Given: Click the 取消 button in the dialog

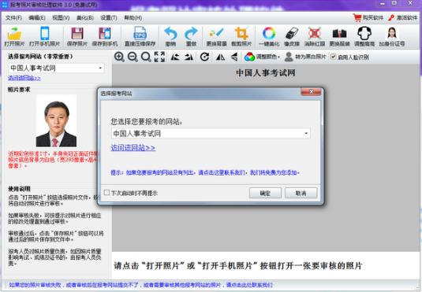Looking at the screenshot, I should (301, 193).
